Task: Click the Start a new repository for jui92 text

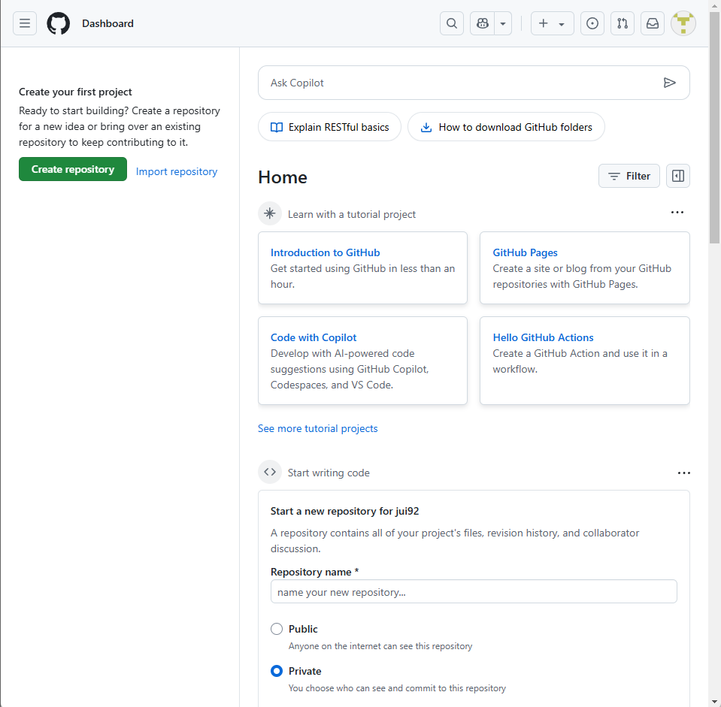Action: [344, 512]
